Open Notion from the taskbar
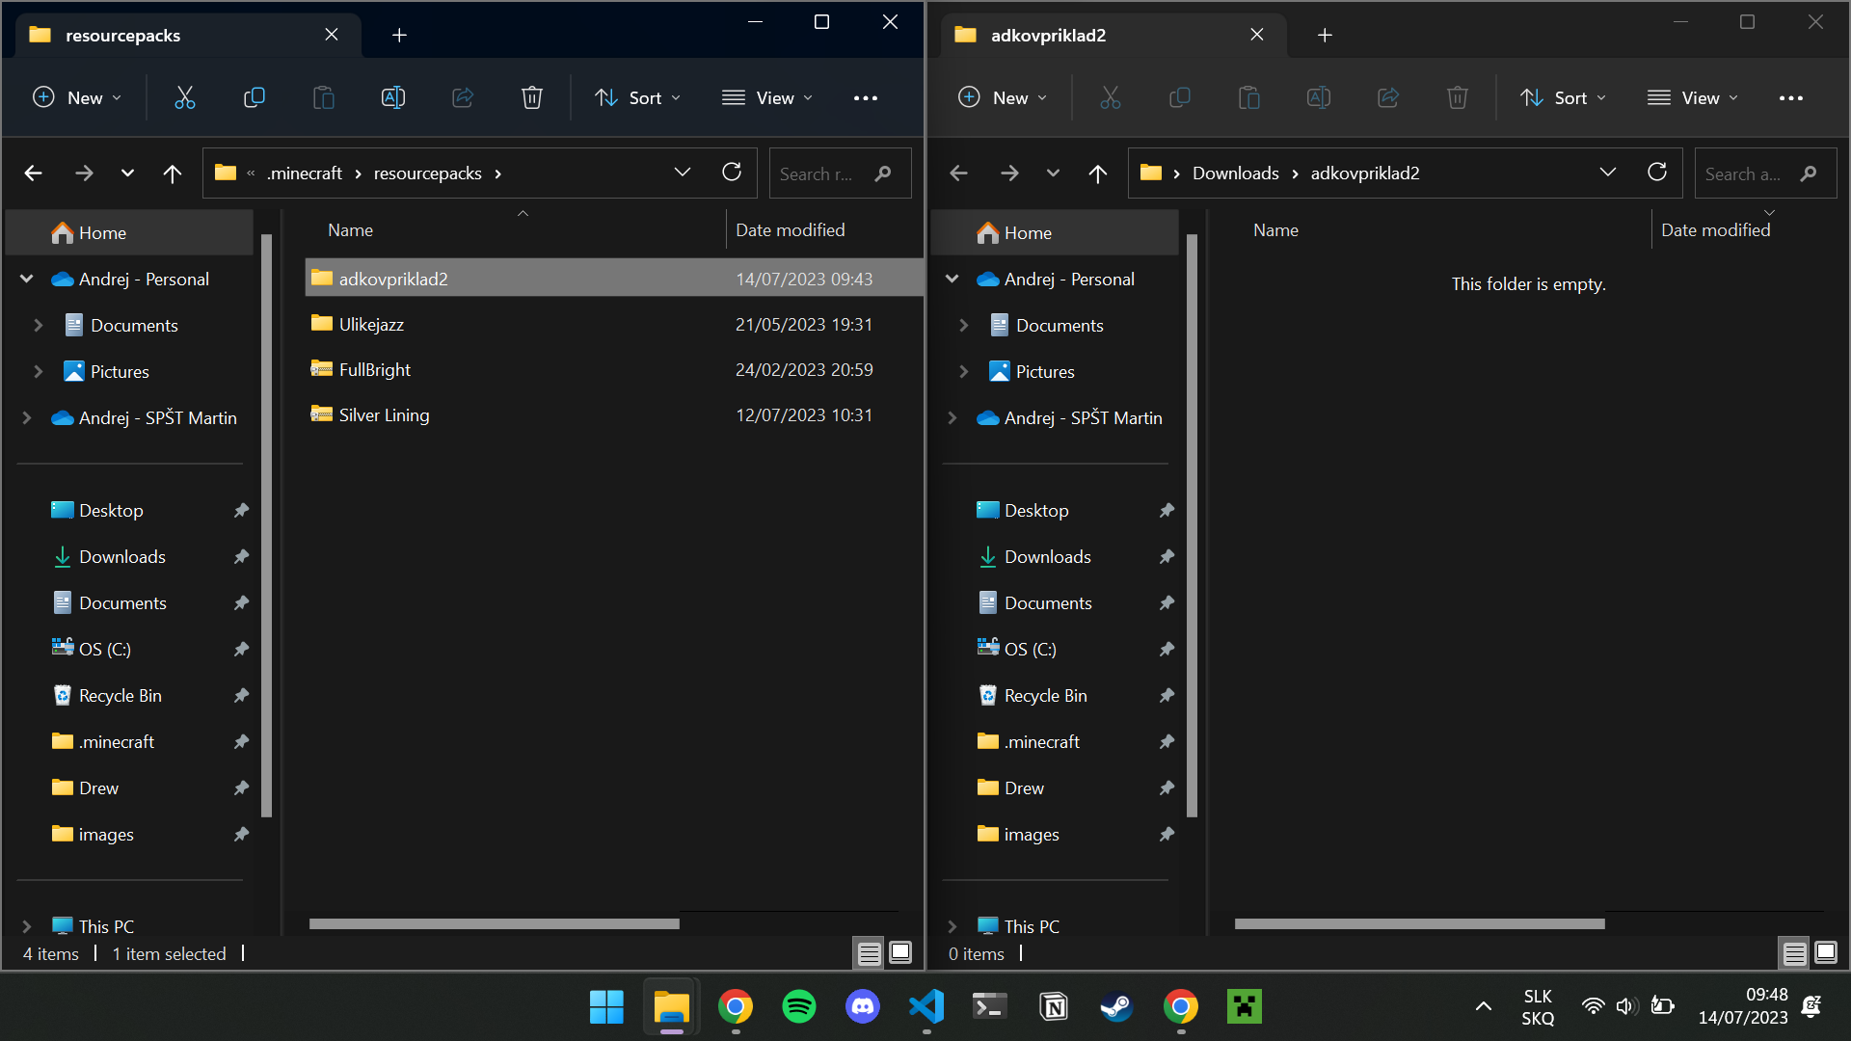This screenshot has width=1851, height=1041. tap(1054, 1007)
